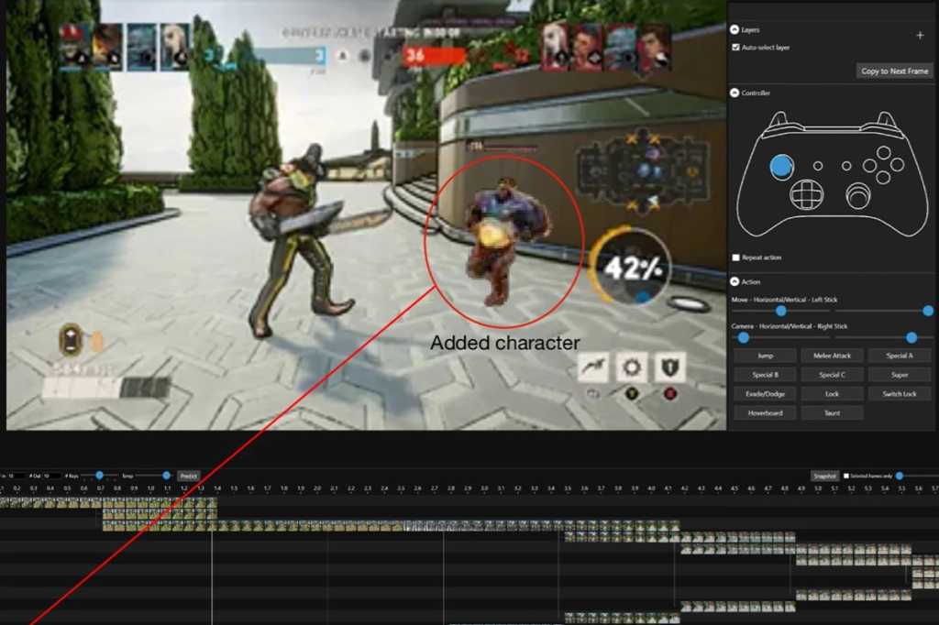This screenshot has width=939, height=625.
Task: Click the right stick on controller diagram
Action: [x=858, y=194]
